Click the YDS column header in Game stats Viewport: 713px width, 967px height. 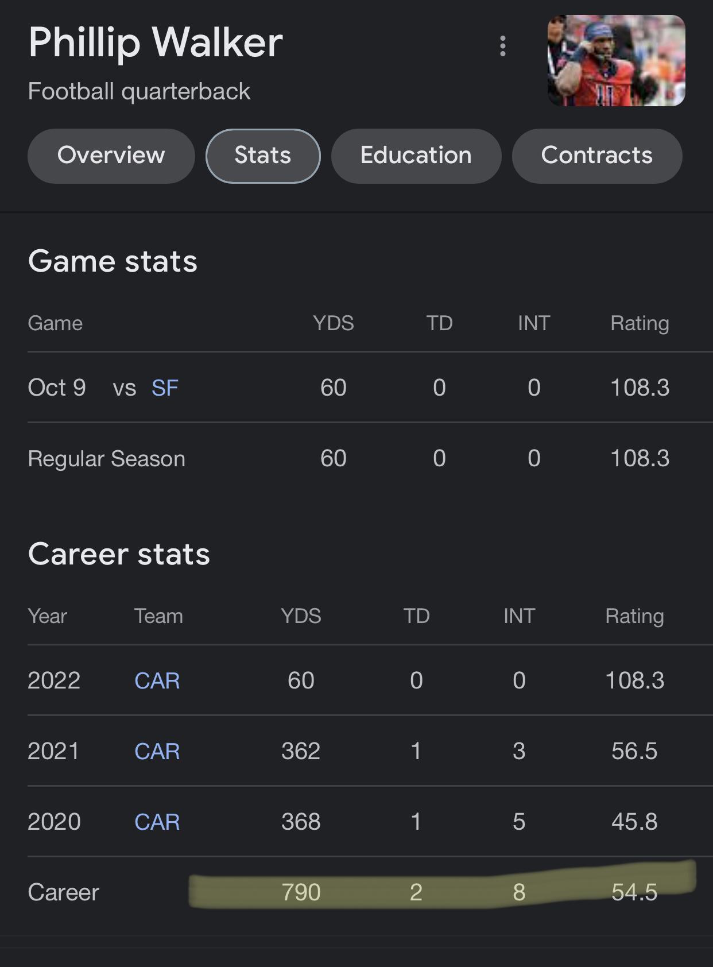click(x=333, y=323)
